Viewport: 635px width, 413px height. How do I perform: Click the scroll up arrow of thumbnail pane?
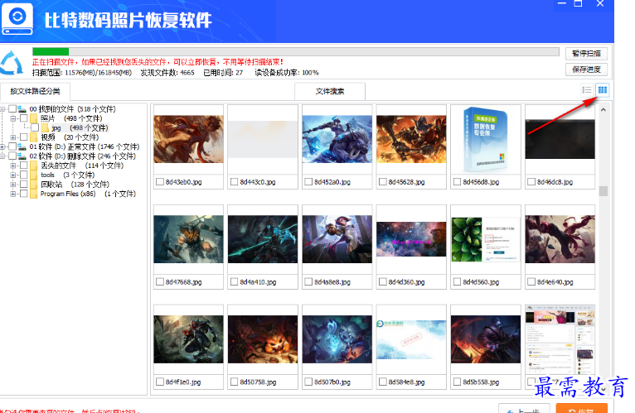coord(603,109)
